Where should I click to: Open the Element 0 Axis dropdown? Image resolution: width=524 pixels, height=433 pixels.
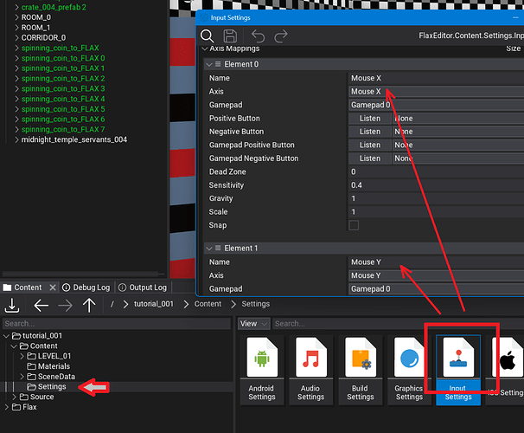pos(432,91)
